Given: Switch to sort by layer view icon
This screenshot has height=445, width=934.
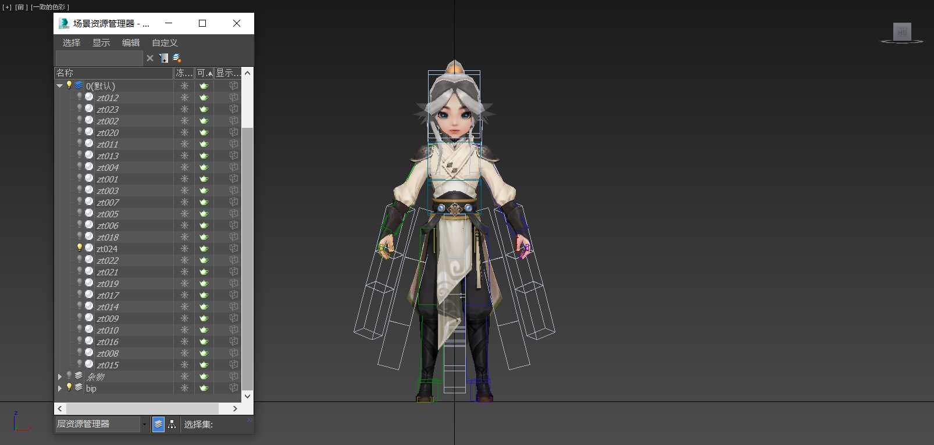Looking at the screenshot, I should 158,424.
